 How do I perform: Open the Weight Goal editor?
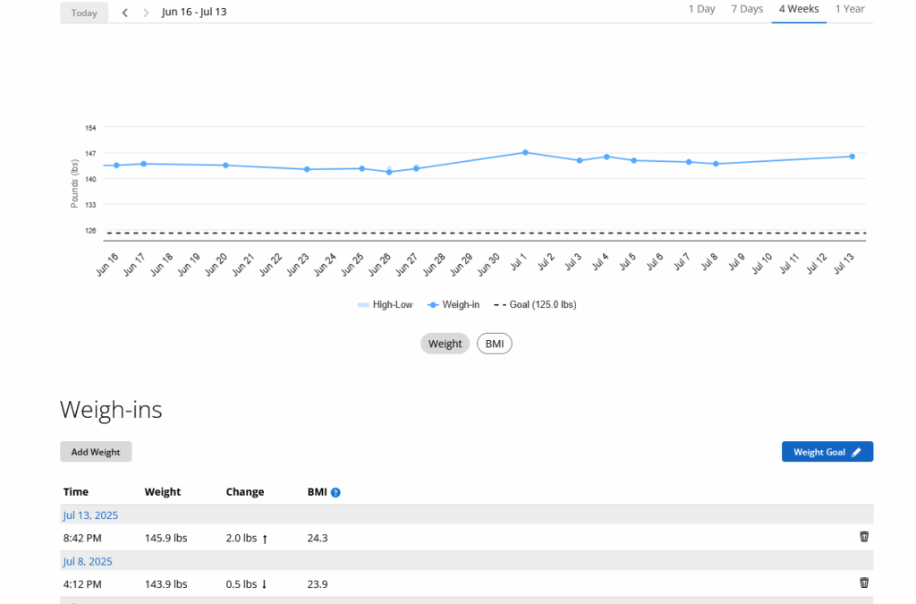827,452
